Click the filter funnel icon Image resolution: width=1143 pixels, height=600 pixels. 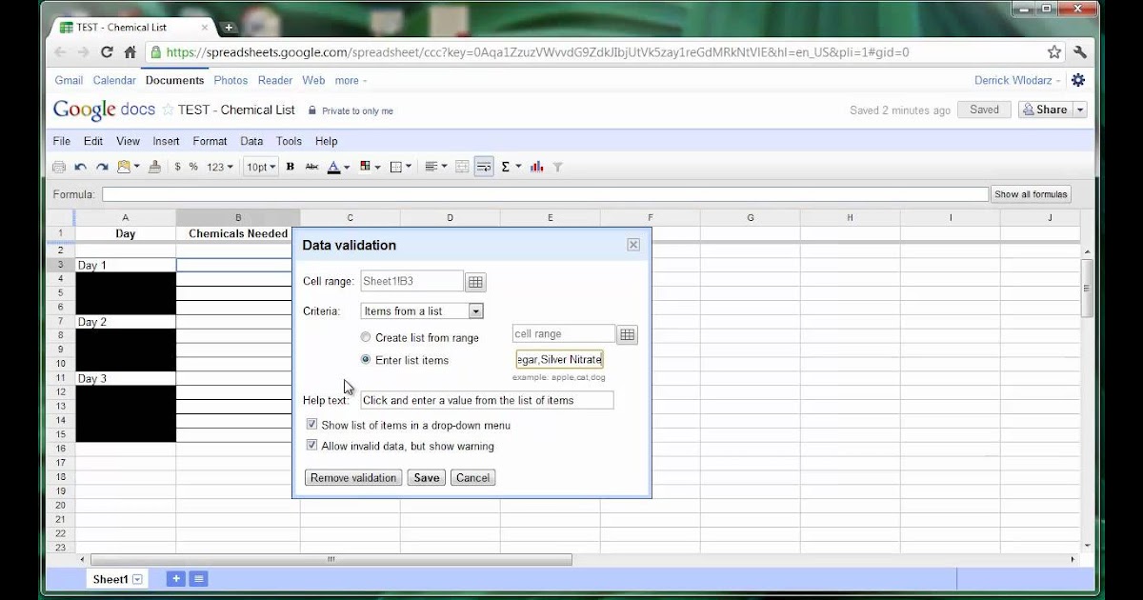(558, 167)
